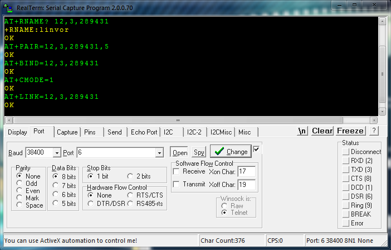This screenshot has width=391, height=250.
Task: Enable the Receive software flow control checkbox
Action: (x=176, y=171)
